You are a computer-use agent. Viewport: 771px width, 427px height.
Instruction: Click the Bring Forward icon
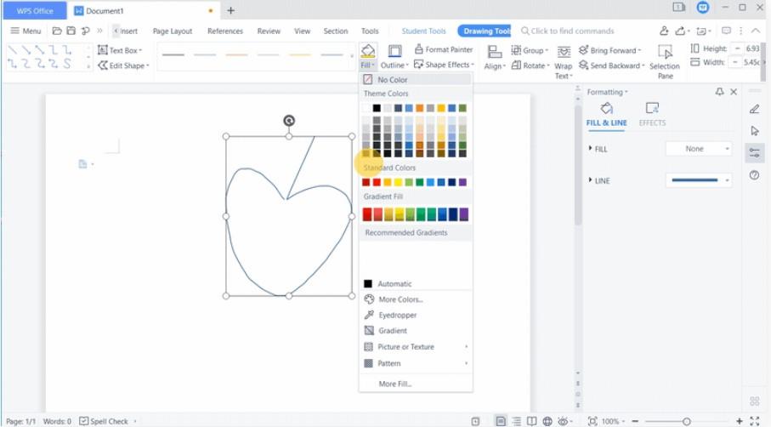[x=583, y=50]
